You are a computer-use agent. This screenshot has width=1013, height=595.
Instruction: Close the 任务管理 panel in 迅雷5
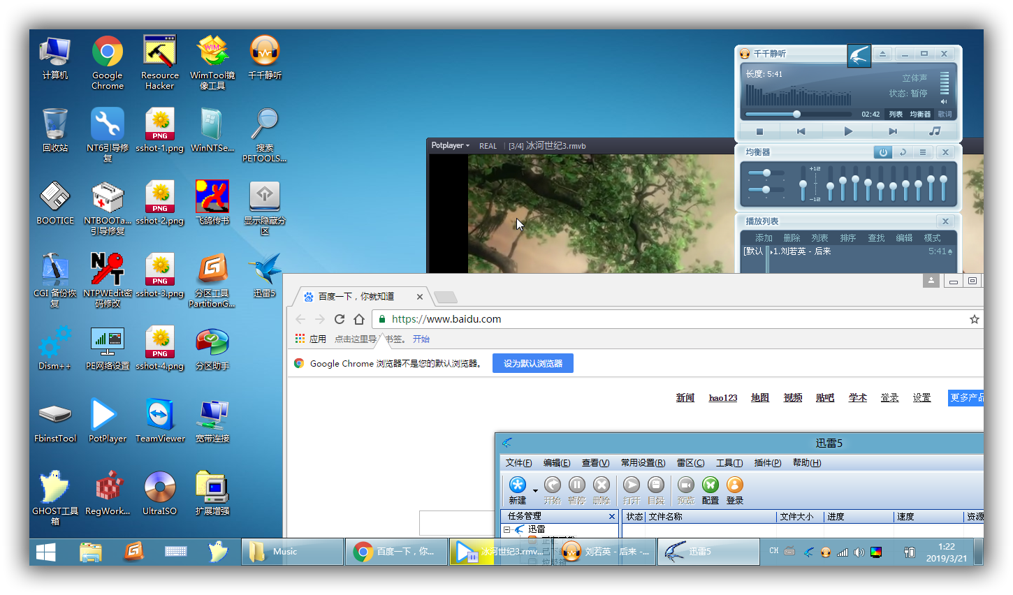pyautogui.click(x=612, y=517)
